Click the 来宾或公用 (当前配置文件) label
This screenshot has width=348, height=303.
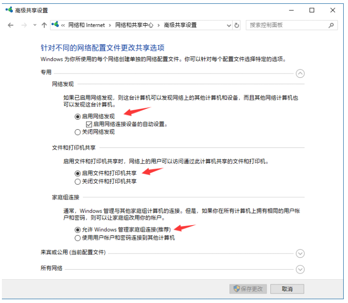(73, 252)
